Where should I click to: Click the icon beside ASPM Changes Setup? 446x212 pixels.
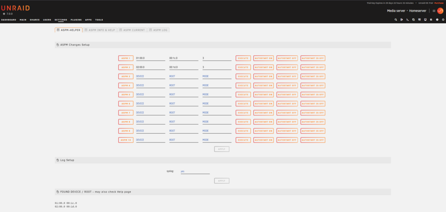coord(58,45)
